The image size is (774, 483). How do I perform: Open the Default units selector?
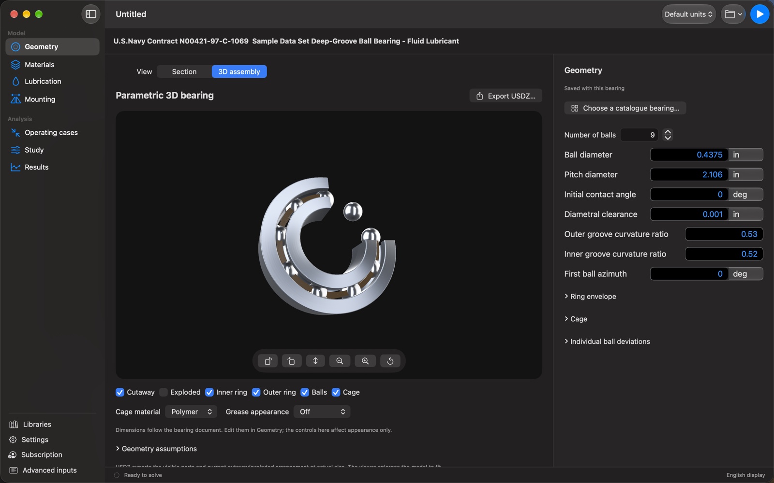[688, 14]
